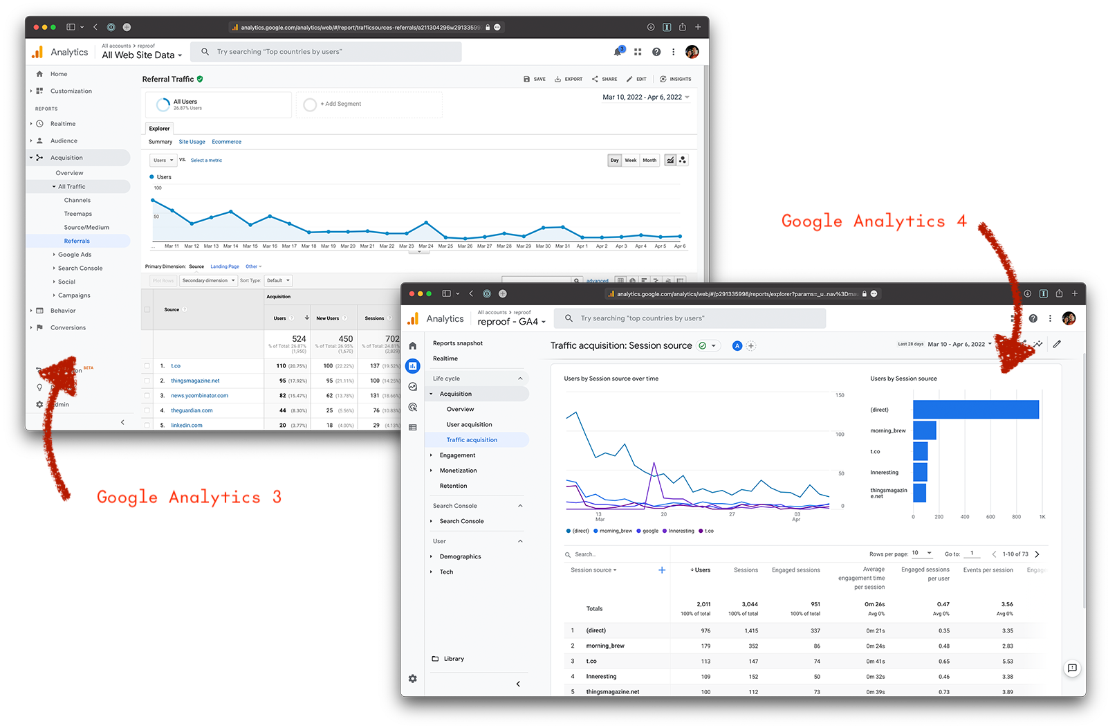
Task: Open the GA3 date range Mar 10 - Apr 6 dropdown
Action: [646, 97]
